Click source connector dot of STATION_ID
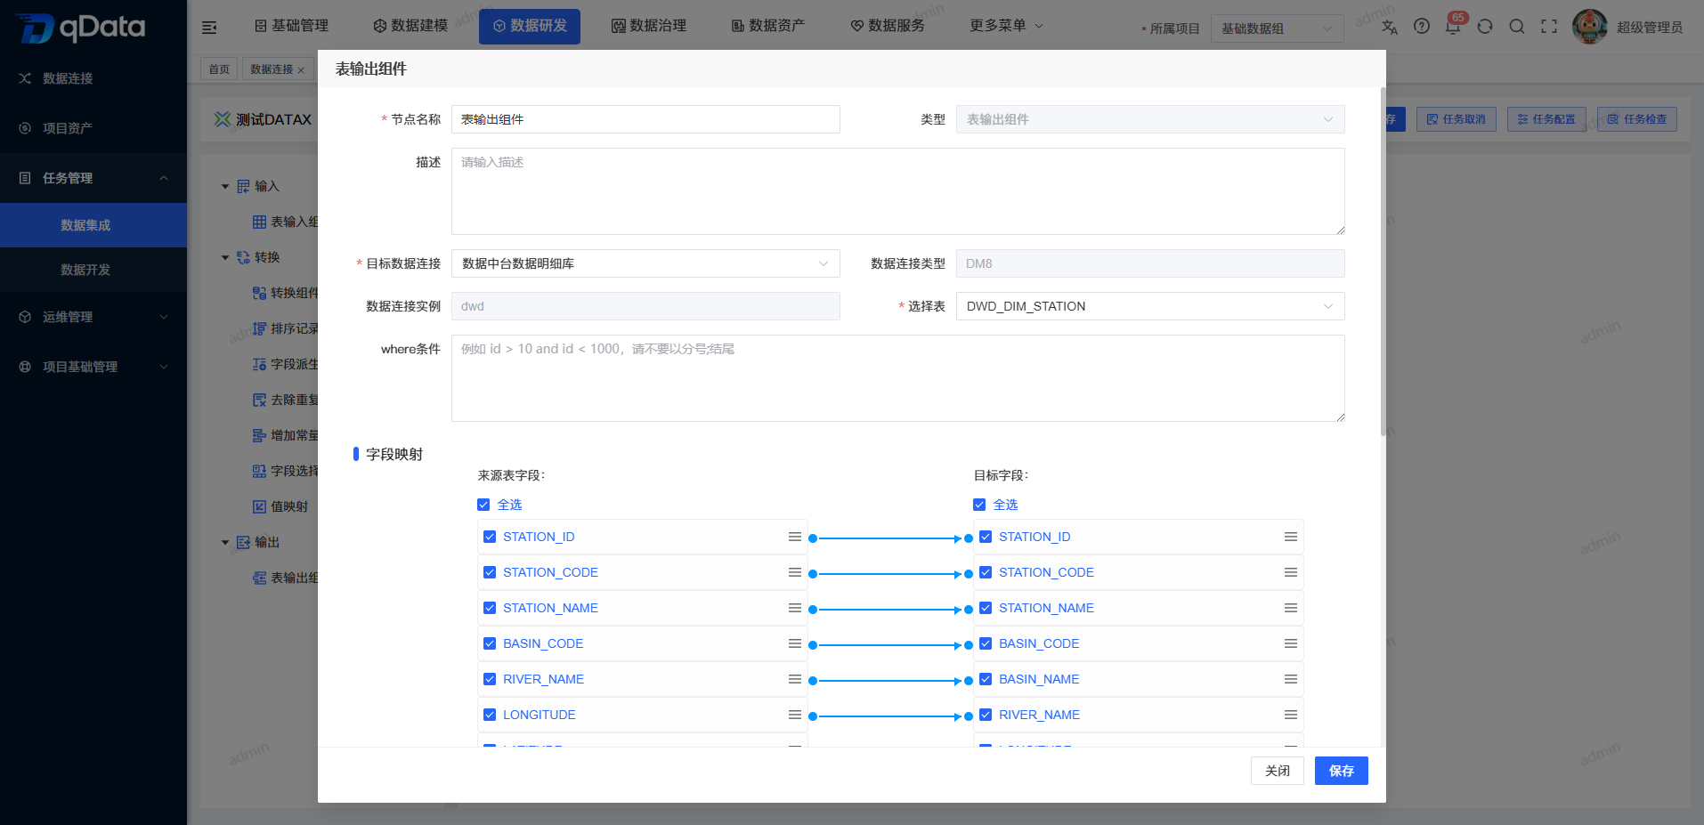 (x=813, y=538)
